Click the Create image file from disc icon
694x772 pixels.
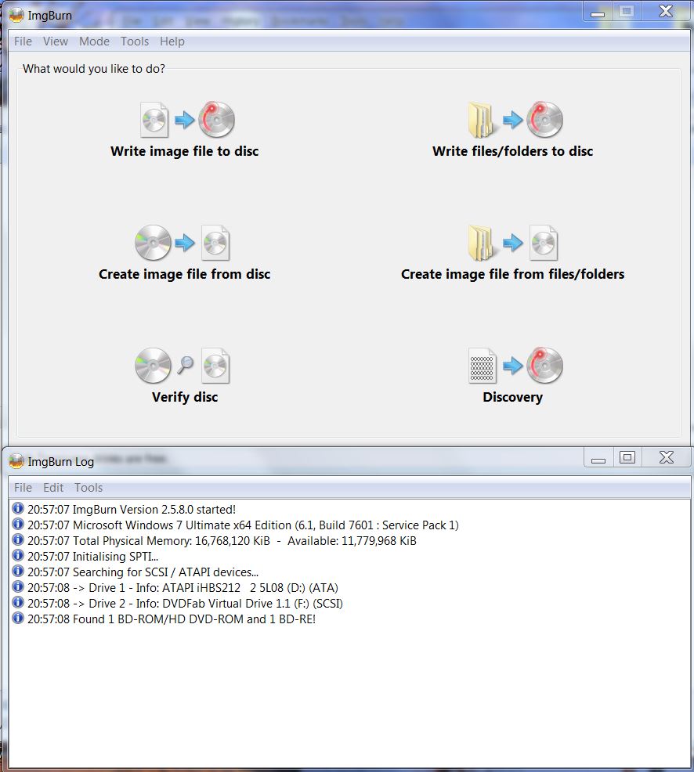[x=183, y=243]
